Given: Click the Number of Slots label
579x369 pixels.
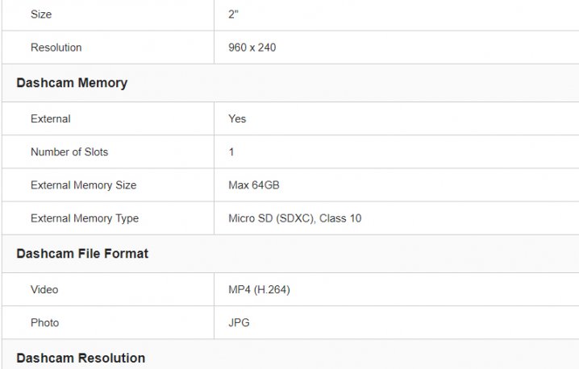Looking at the screenshot, I should pyautogui.click(x=69, y=151).
